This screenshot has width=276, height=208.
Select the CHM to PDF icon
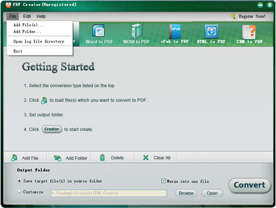pos(250,31)
